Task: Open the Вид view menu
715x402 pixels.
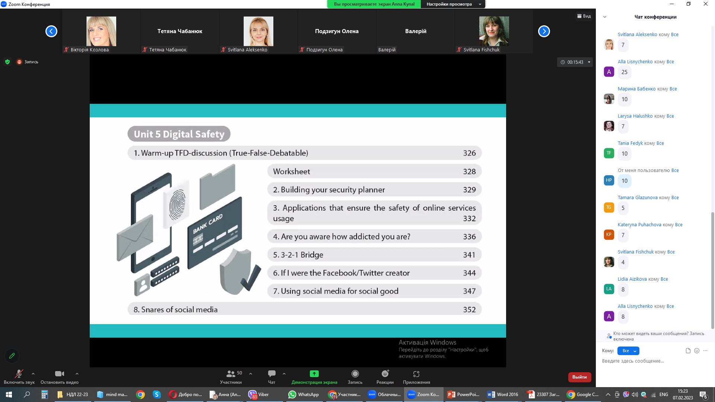Action: coord(584,16)
